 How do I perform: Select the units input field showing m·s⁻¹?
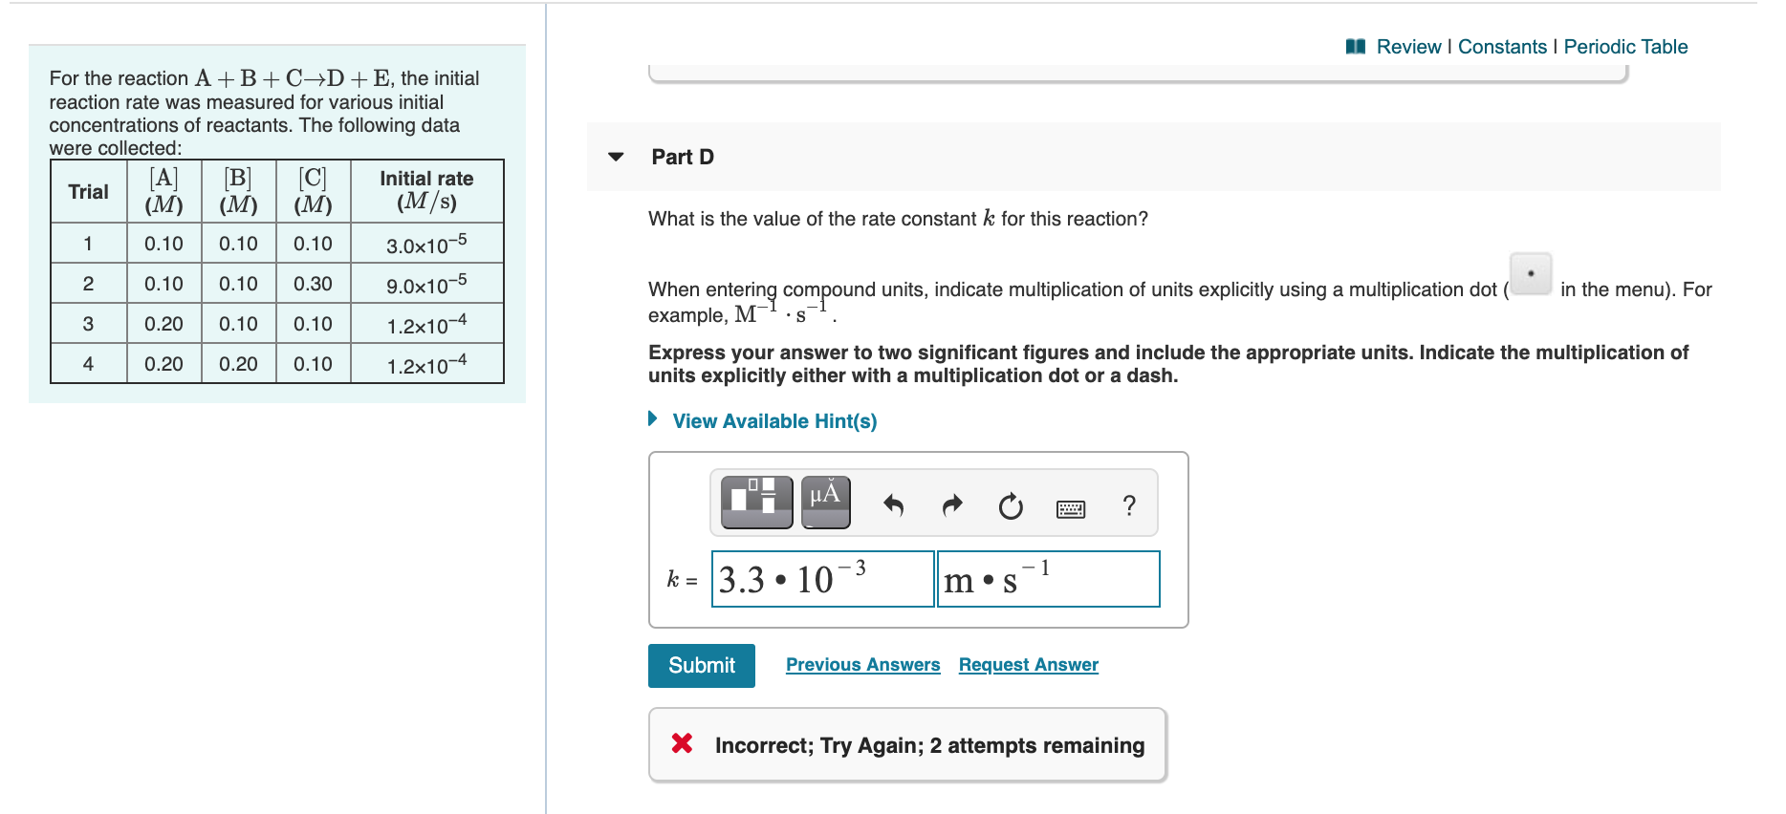[x=1048, y=579]
